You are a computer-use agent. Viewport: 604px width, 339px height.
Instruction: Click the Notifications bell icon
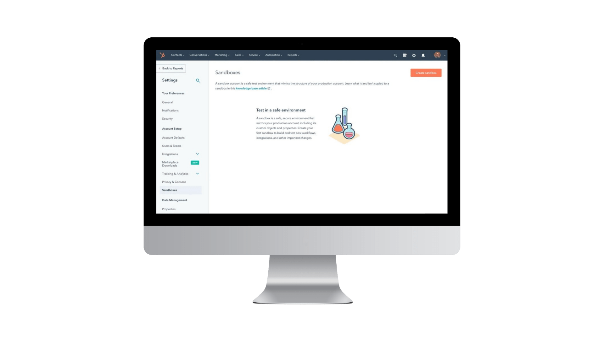(423, 55)
